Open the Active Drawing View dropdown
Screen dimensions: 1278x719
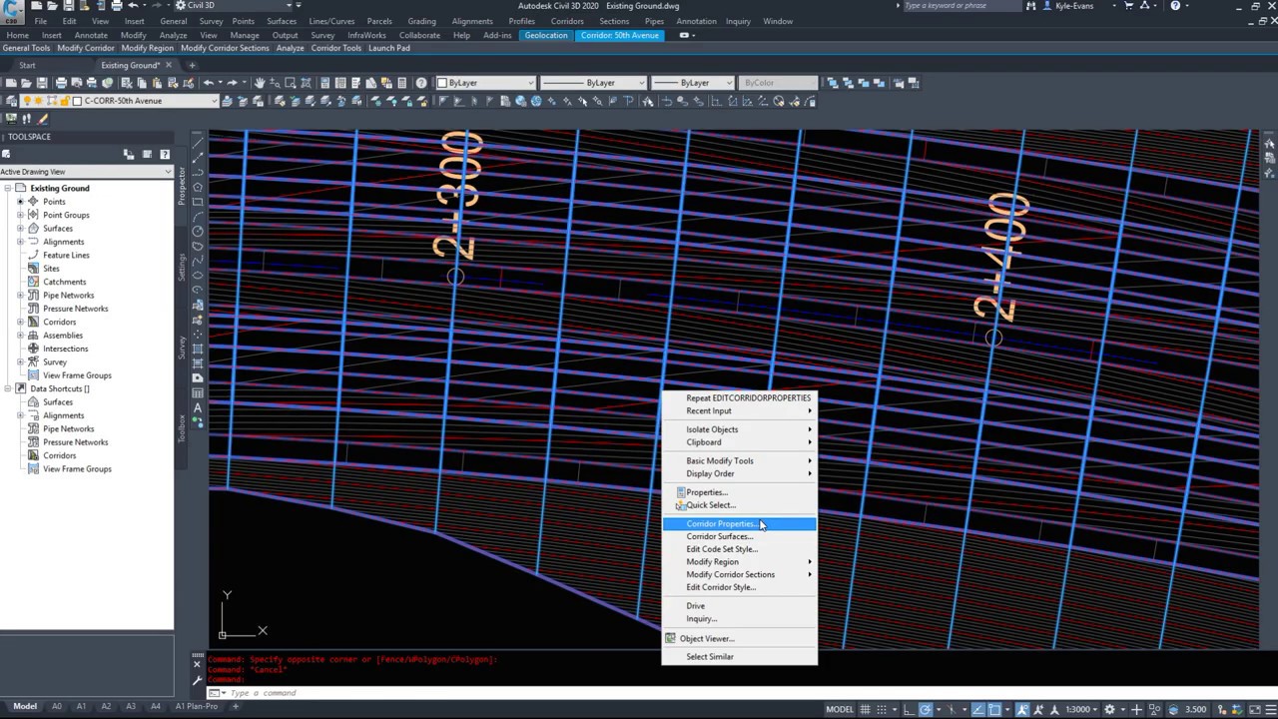[x=87, y=172]
